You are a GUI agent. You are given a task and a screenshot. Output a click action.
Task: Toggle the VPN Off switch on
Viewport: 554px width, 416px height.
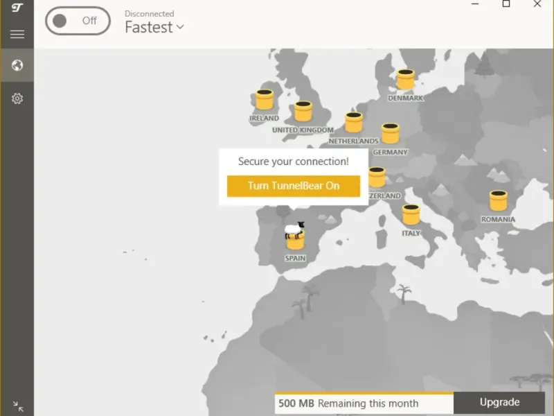(78, 21)
